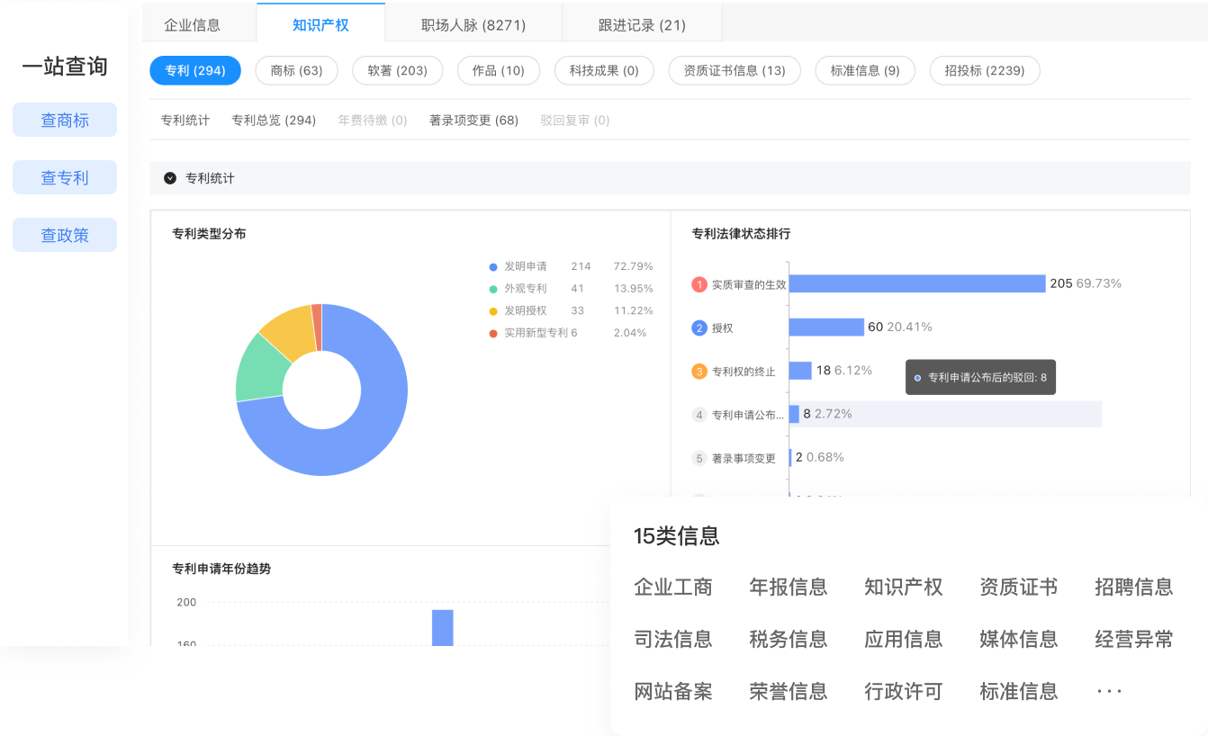Toggle 发明申请 legend blue dot
Screen dimensions: 1208x736
coord(493,266)
